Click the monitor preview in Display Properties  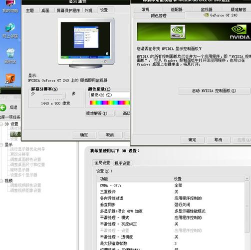pyautogui.click(x=86, y=43)
